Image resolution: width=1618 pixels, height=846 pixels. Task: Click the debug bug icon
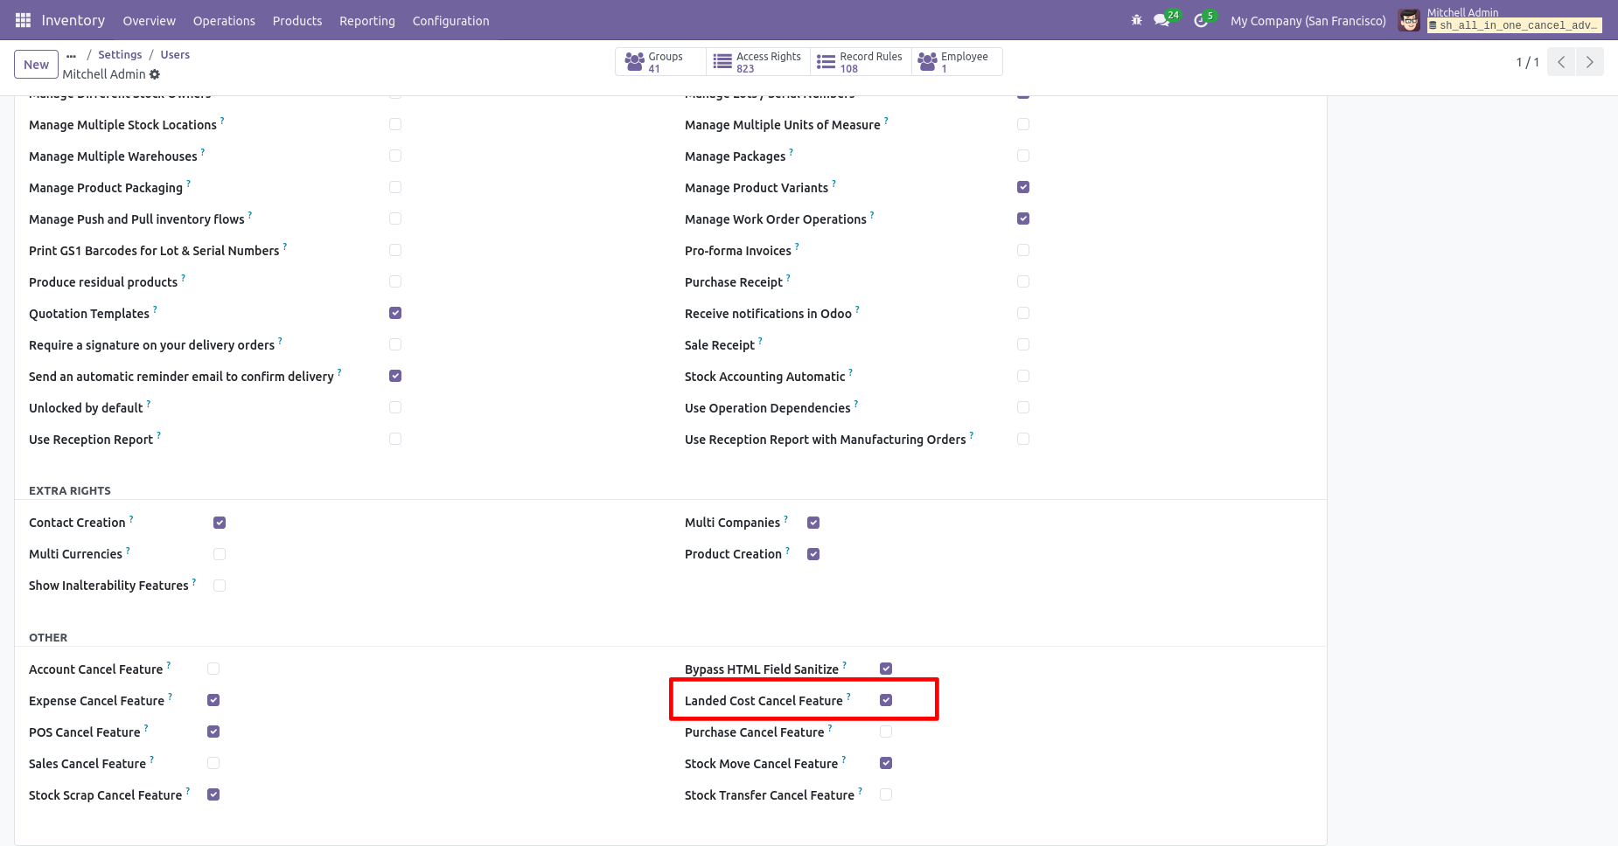point(1137,20)
